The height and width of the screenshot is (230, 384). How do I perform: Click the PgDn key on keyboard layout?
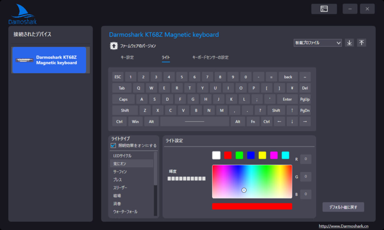point(305,110)
